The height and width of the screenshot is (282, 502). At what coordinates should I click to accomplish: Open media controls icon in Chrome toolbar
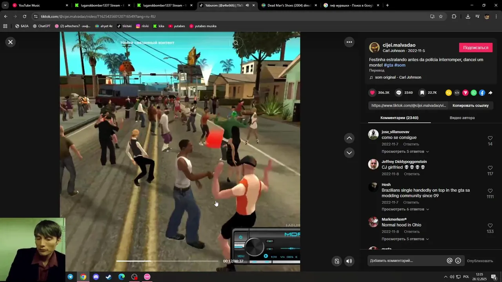(477, 16)
